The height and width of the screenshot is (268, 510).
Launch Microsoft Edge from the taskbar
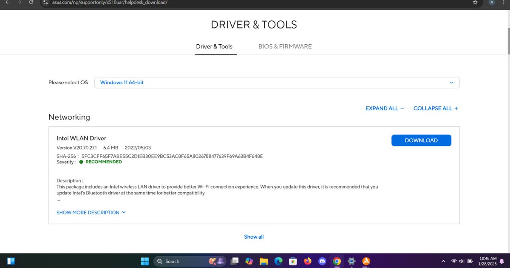[x=278, y=261]
